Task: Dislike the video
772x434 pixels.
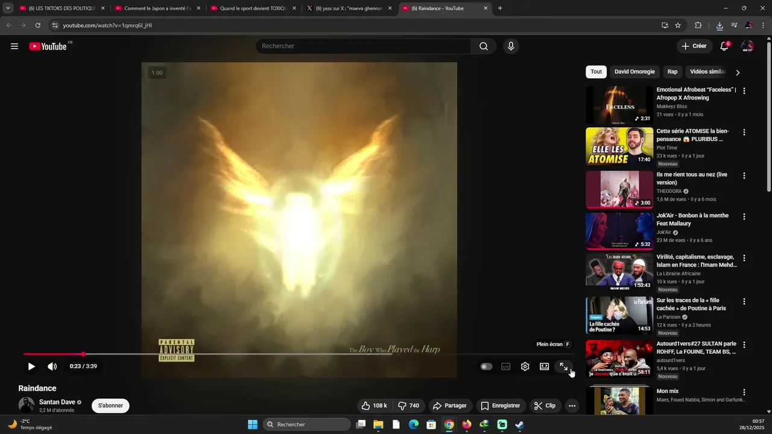Action: coord(409,406)
